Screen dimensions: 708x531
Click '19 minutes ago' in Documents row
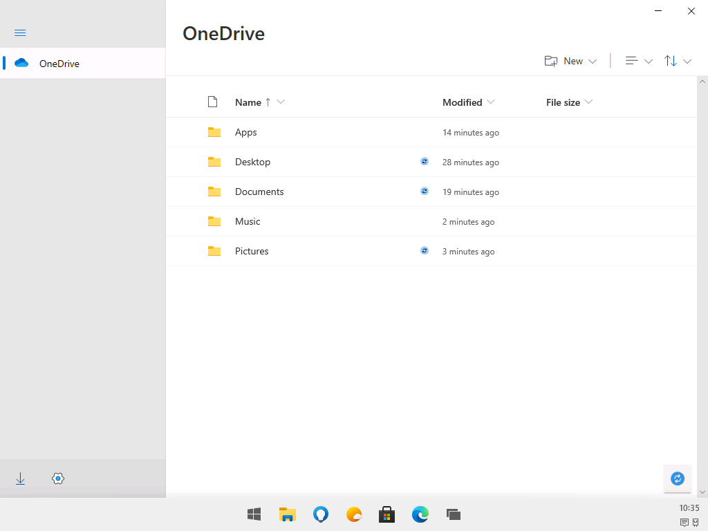[x=470, y=192]
